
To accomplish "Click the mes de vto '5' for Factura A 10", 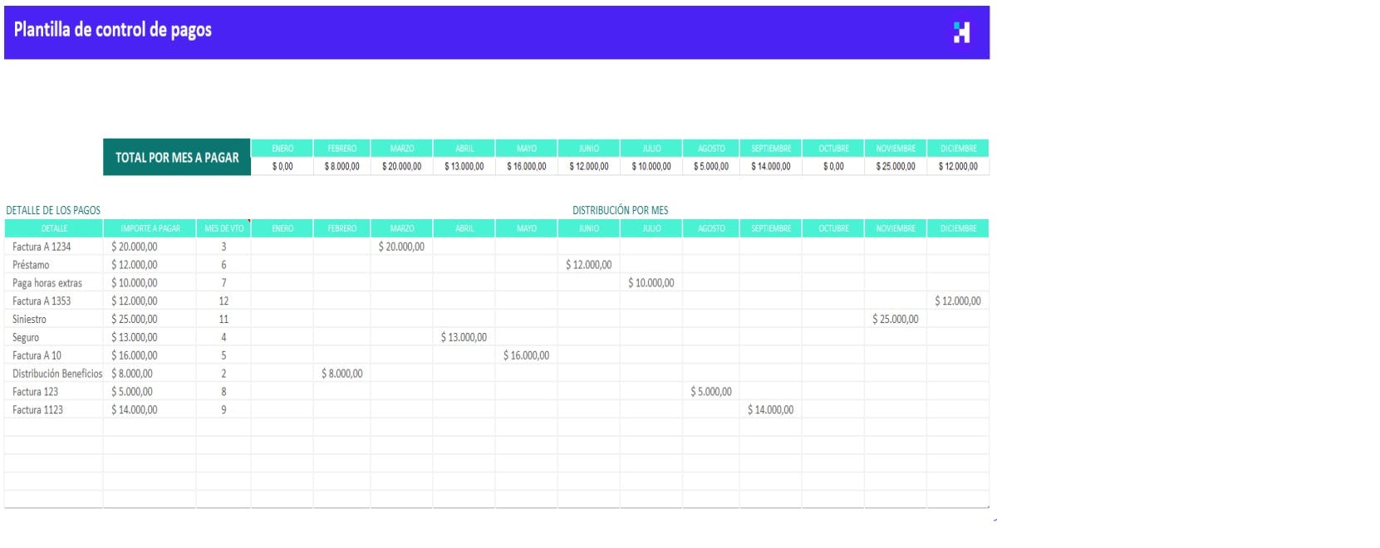I will pyautogui.click(x=224, y=355).
